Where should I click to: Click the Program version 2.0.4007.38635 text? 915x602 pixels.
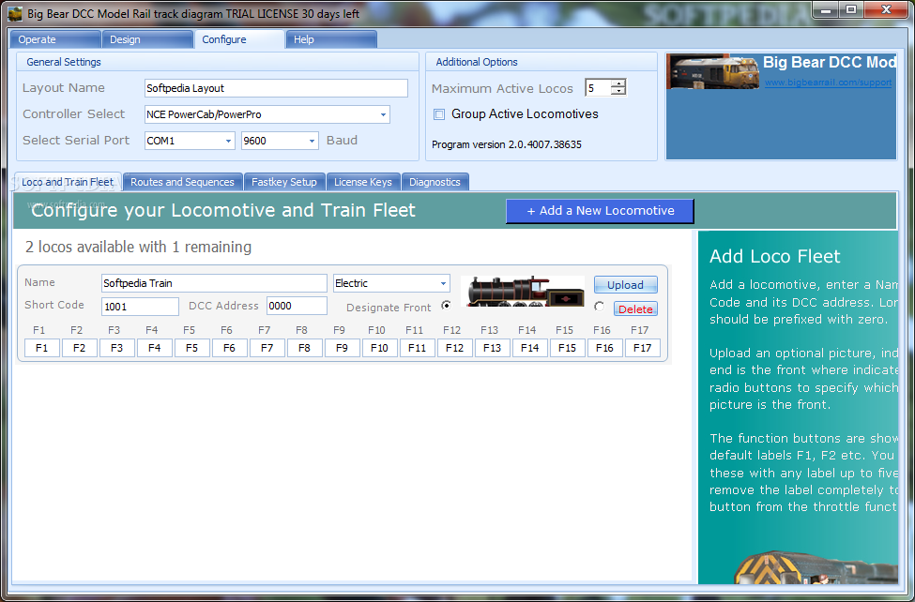(507, 144)
